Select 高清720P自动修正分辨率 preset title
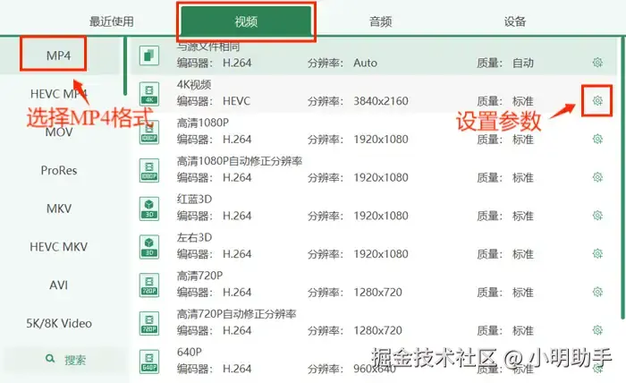The image size is (626, 383). click(x=236, y=314)
